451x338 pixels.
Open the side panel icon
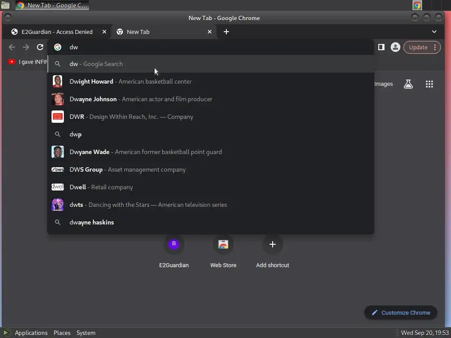381,47
